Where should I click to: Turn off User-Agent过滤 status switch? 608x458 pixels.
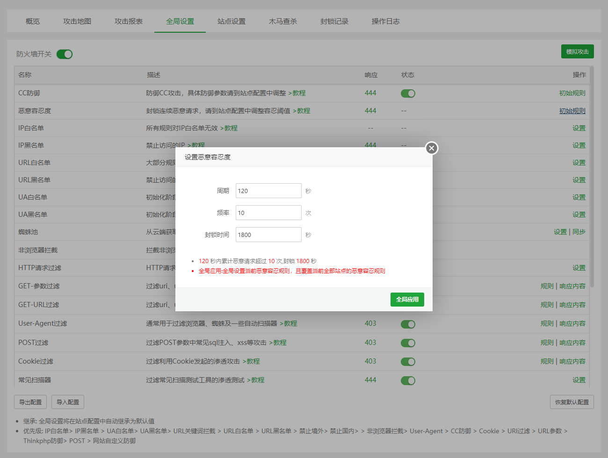click(x=408, y=324)
